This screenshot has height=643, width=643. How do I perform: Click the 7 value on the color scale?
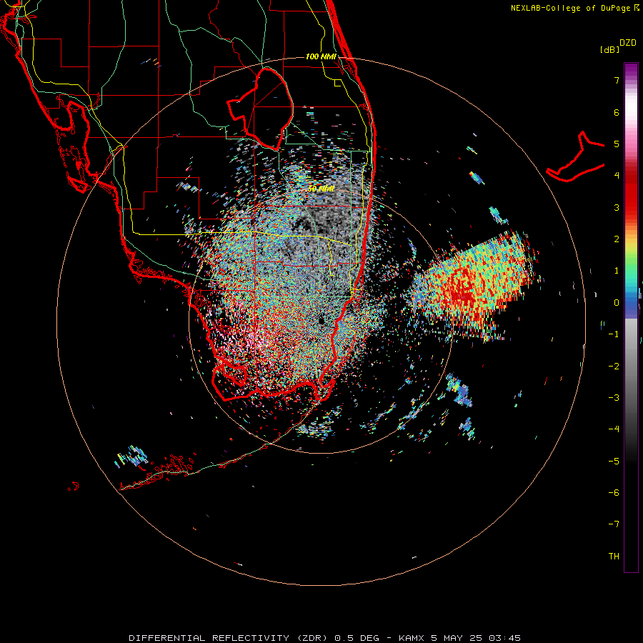617,80
